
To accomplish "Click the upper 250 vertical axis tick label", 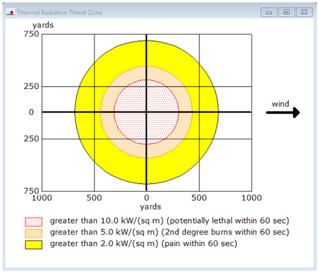I will (31, 86).
